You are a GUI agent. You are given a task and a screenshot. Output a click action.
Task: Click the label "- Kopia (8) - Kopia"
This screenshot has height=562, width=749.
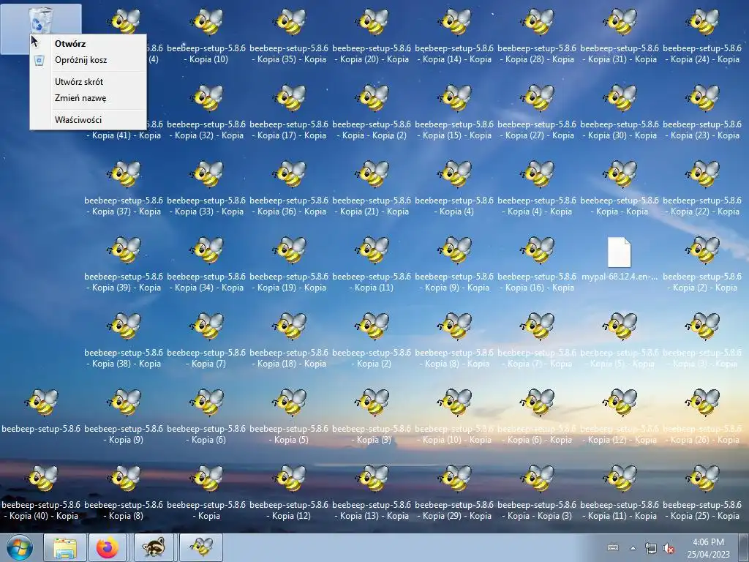tap(454, 364)
